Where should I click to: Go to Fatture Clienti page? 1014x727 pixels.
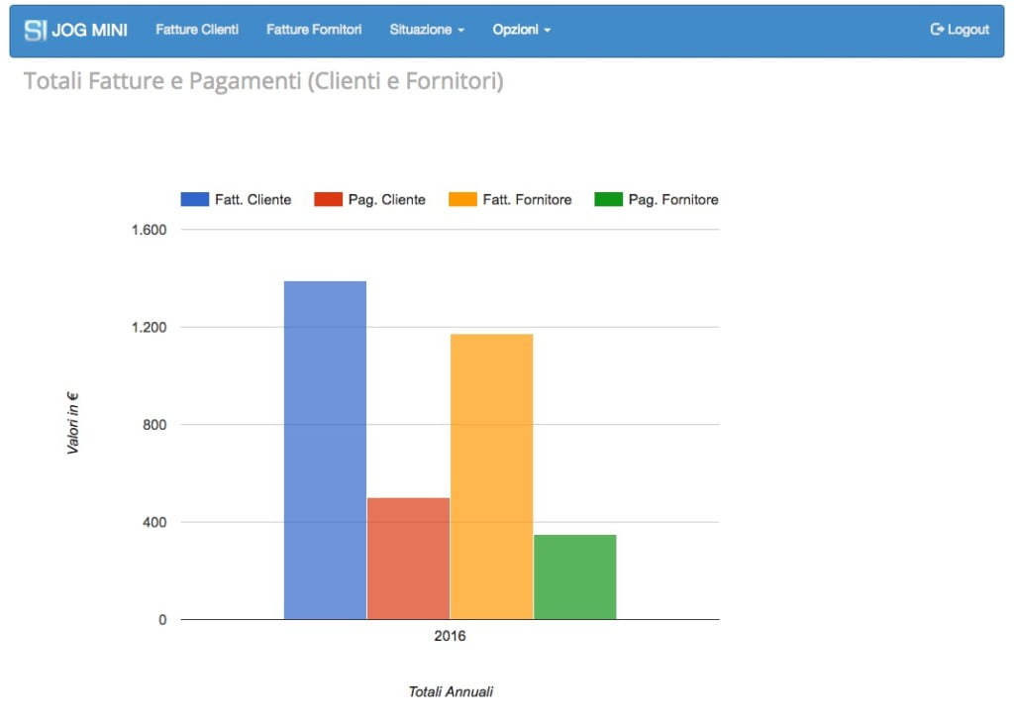pos(197,30)
